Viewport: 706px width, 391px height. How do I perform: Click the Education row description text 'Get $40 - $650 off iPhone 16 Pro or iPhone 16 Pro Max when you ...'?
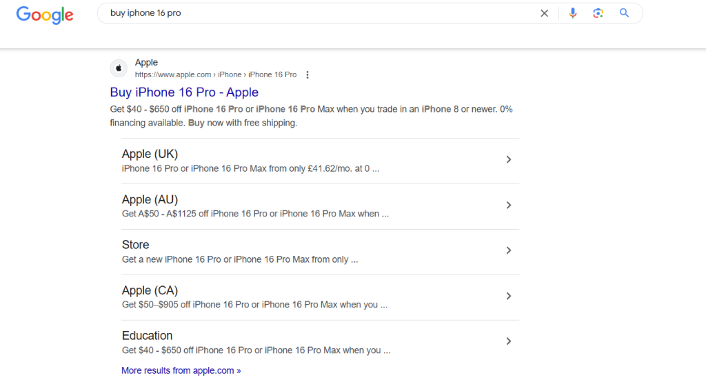point(256,350)
